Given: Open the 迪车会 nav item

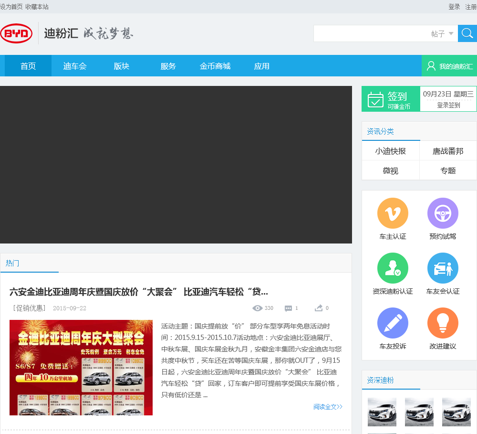Looking at the screenshot, I should point(75,66).
